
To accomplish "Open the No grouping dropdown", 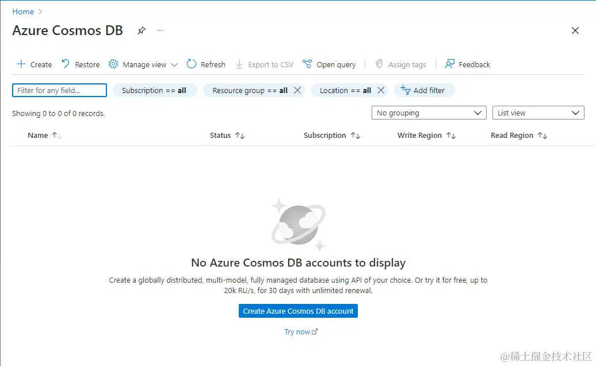I will [428, 113].
